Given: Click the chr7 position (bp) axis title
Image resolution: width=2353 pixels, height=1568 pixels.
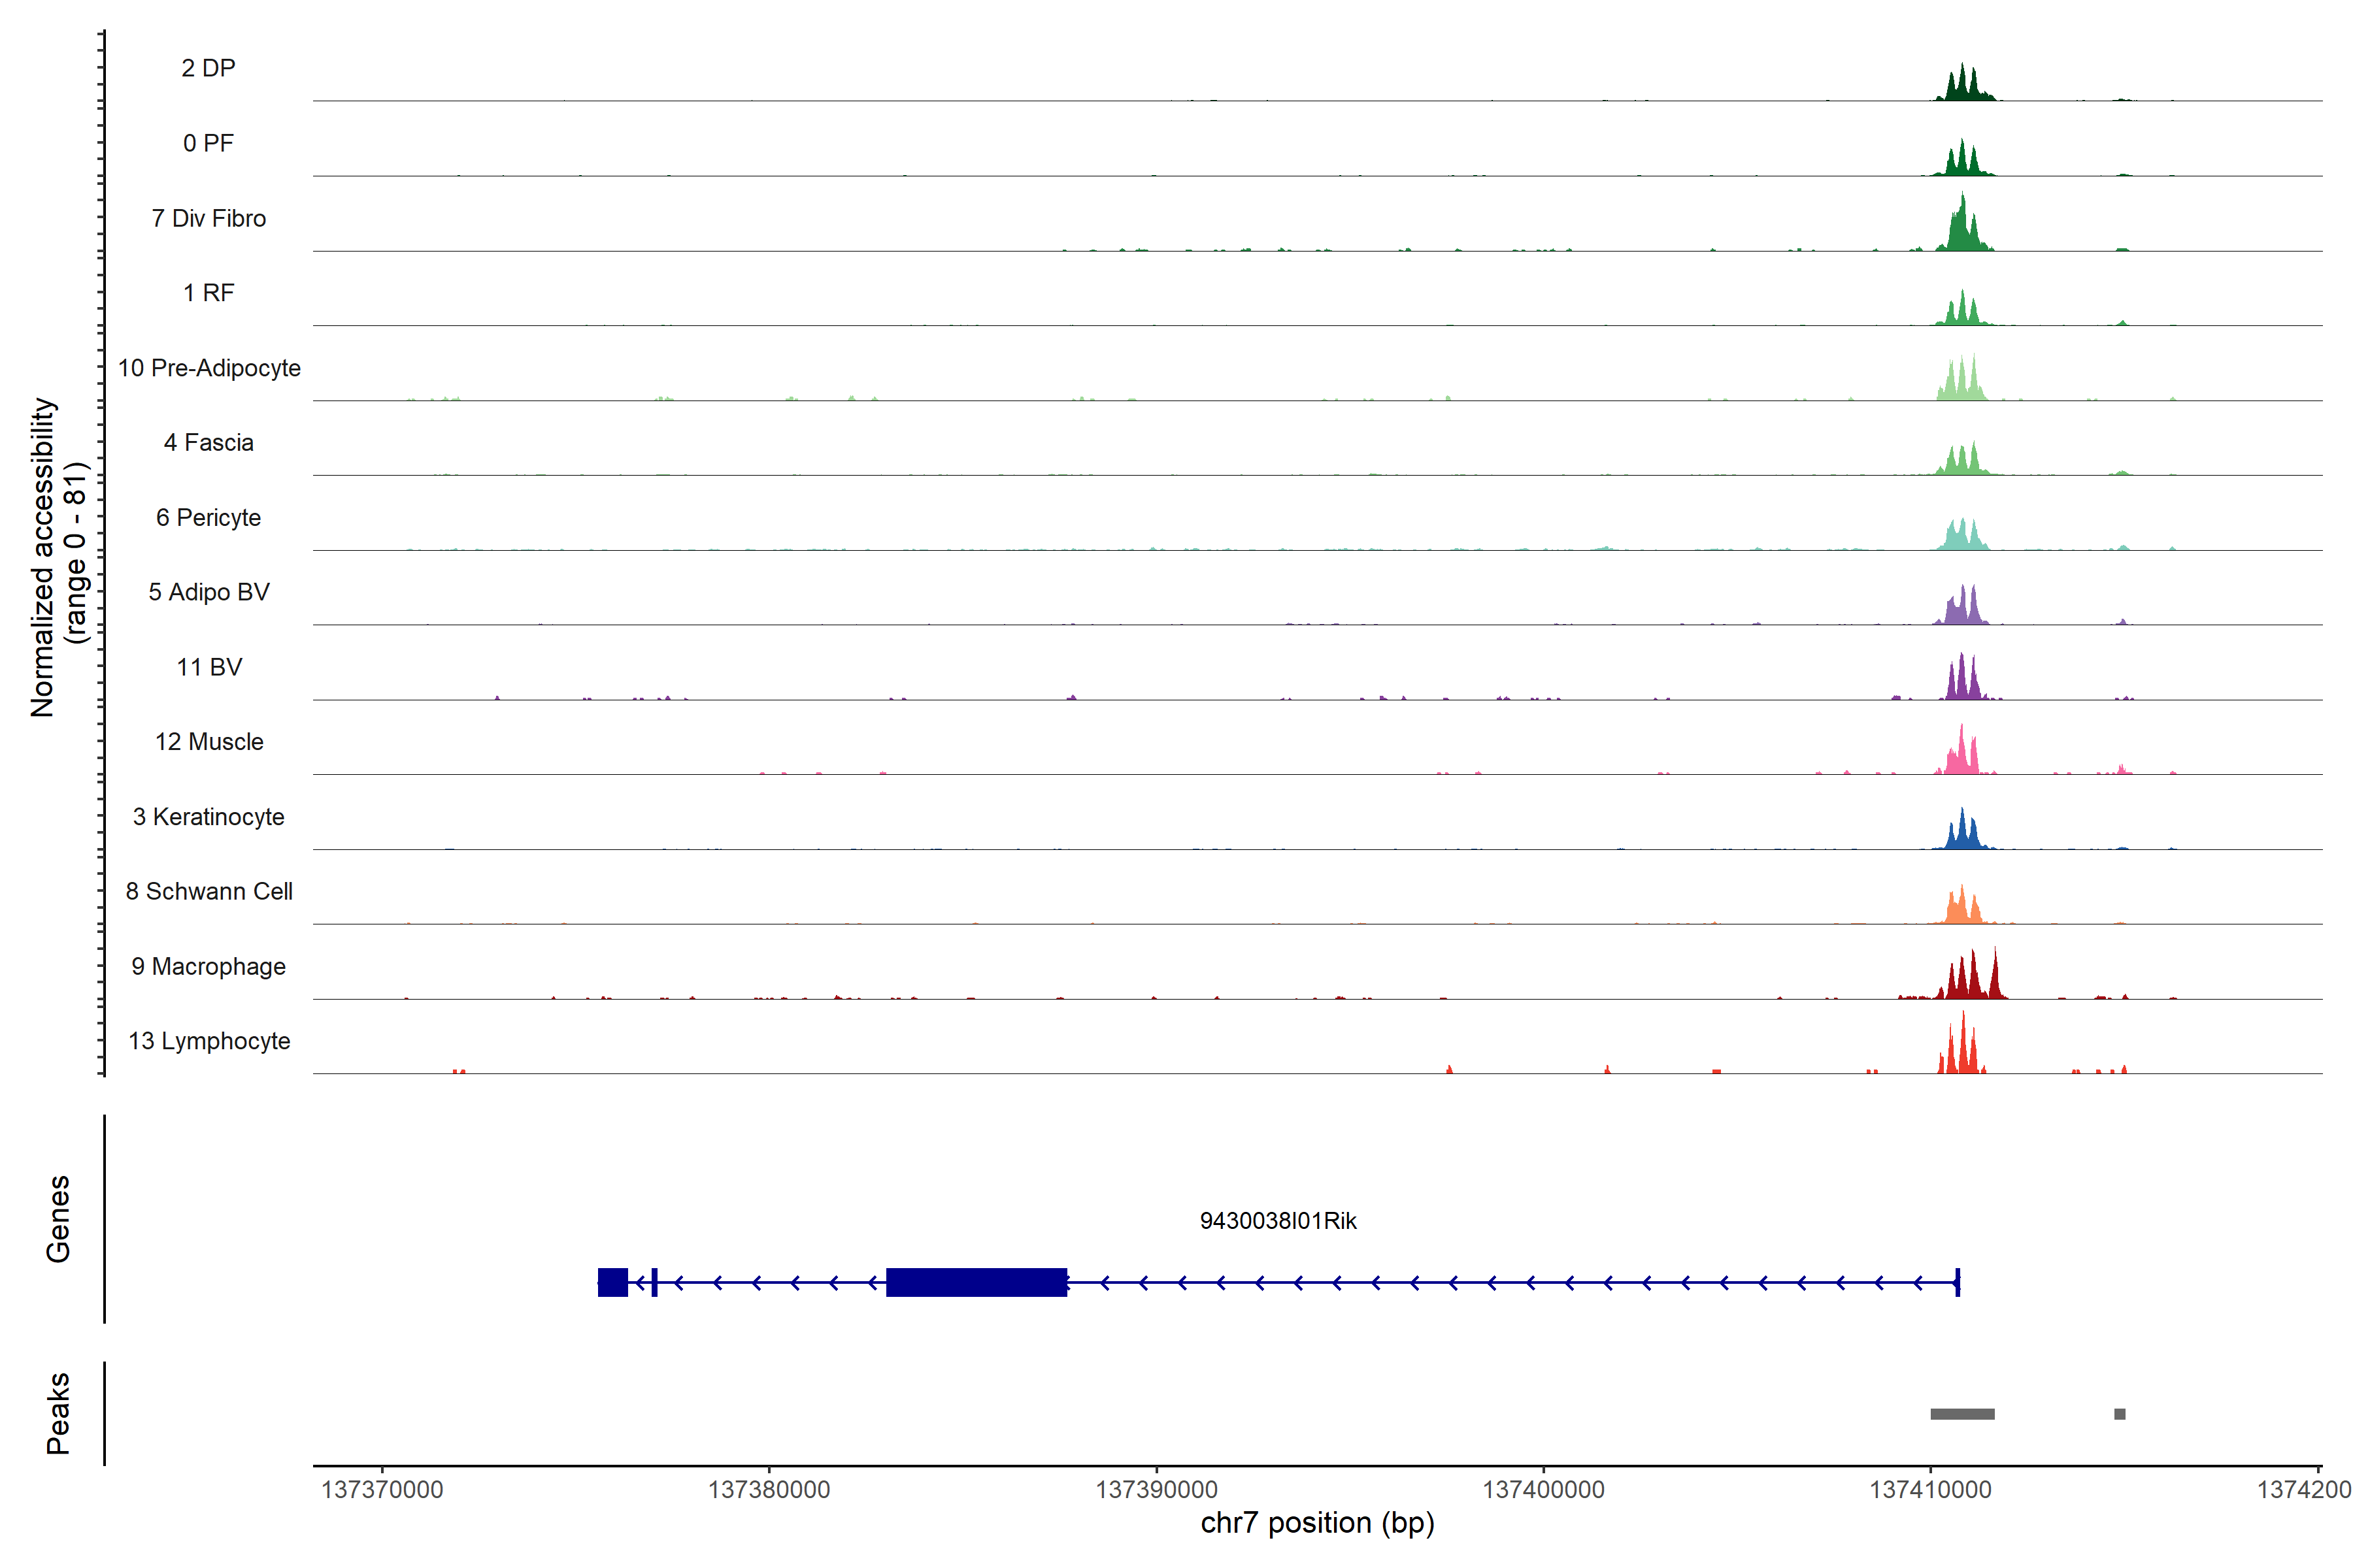Looking at the screenshot, I should tap(1316, 1523).
